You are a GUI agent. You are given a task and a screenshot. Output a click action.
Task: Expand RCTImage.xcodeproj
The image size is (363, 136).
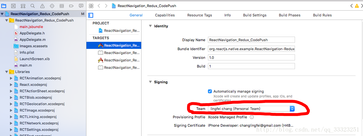click(x=11, y=110)
